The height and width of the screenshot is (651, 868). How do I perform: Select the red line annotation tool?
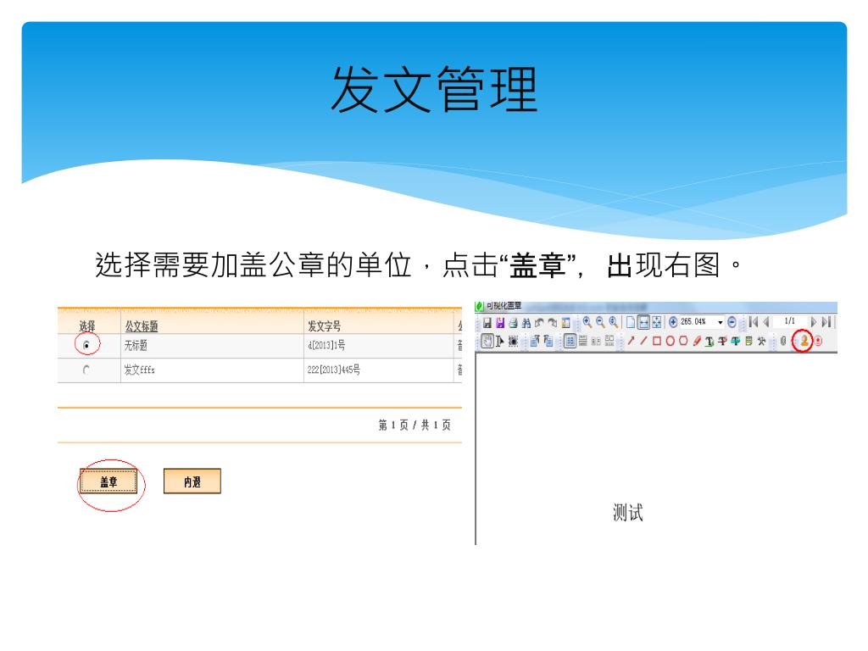[644, 341]
